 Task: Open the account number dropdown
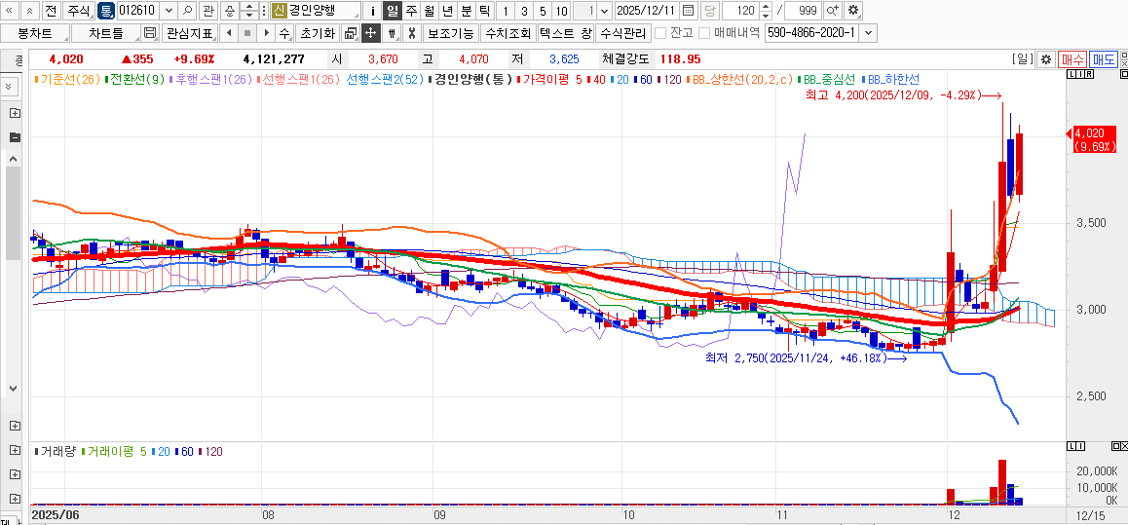click(868, 33)
